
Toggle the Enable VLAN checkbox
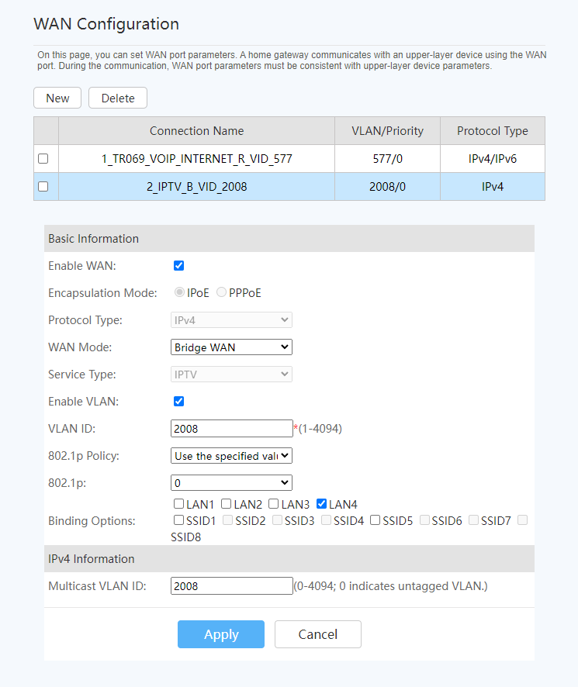pos(178,402)
